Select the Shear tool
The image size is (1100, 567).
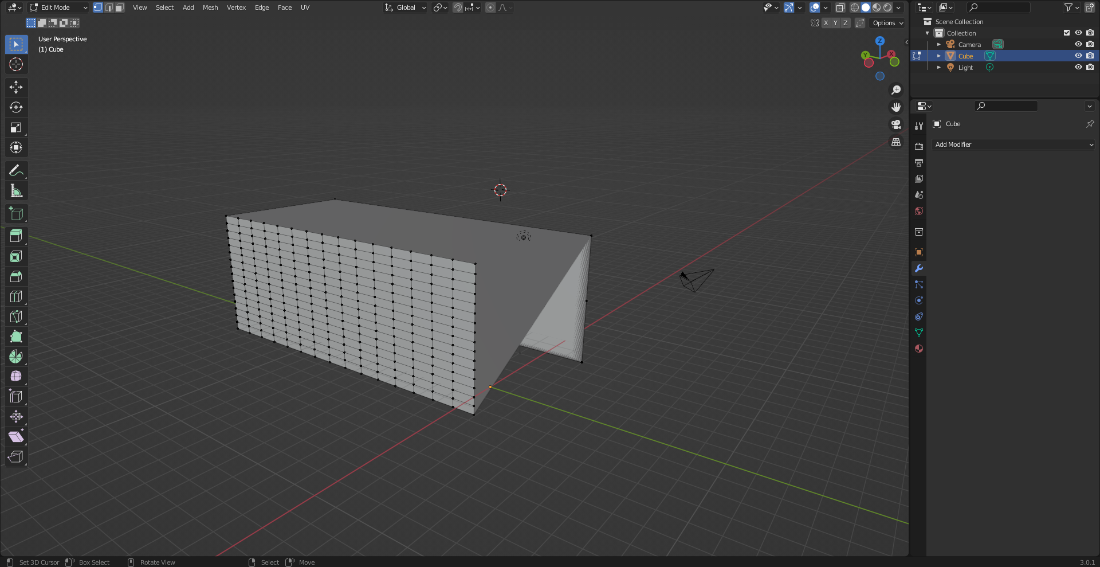[16, 437]
